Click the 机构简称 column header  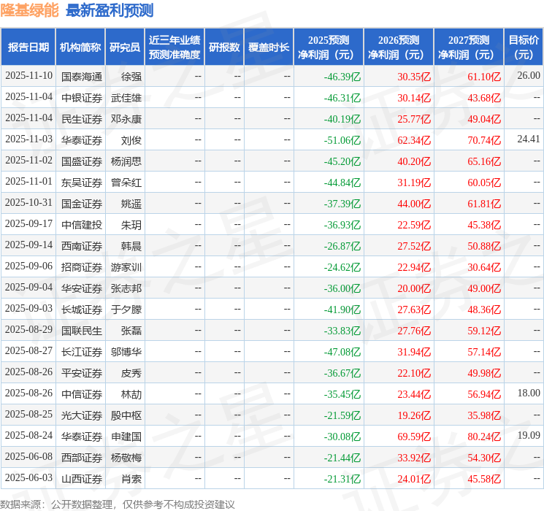(80, 47)
